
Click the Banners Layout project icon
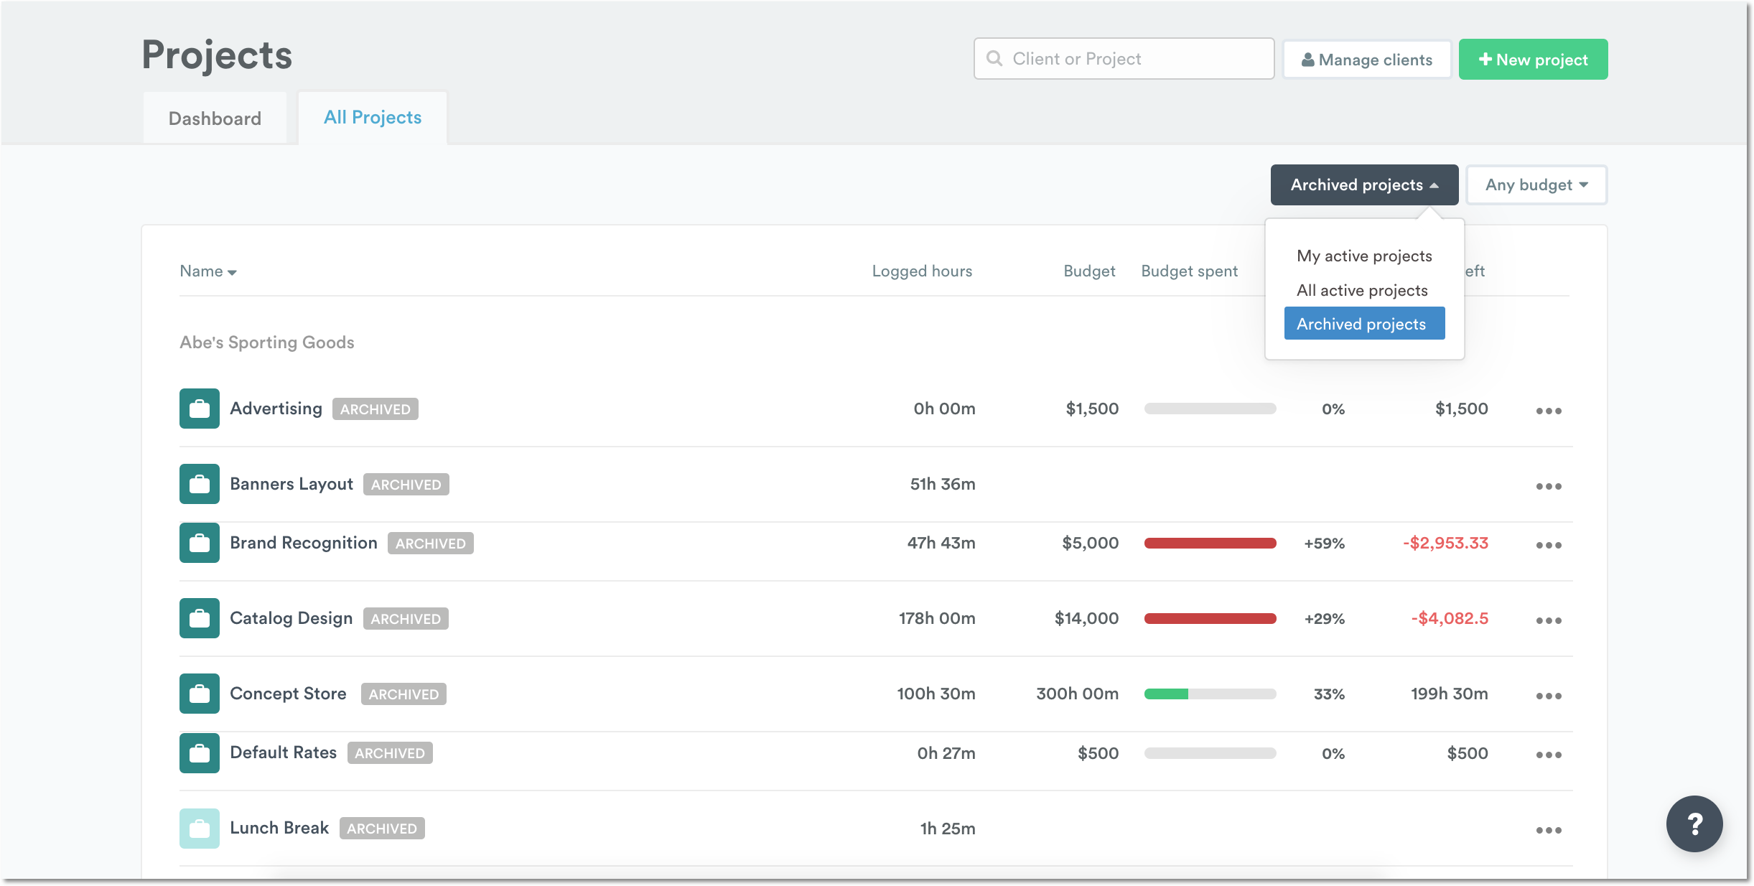199,483
